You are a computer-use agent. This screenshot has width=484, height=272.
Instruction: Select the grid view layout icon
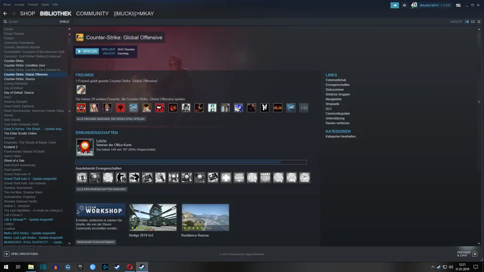479,22
